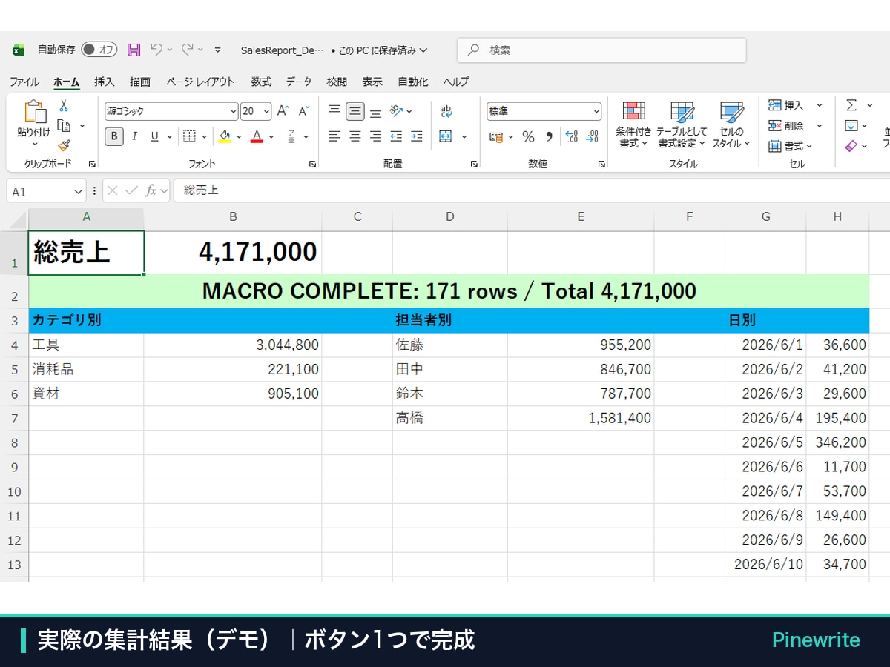The image size is (890, 667).
Task: Click the Clear eraser icon
Action: point(851,146)
